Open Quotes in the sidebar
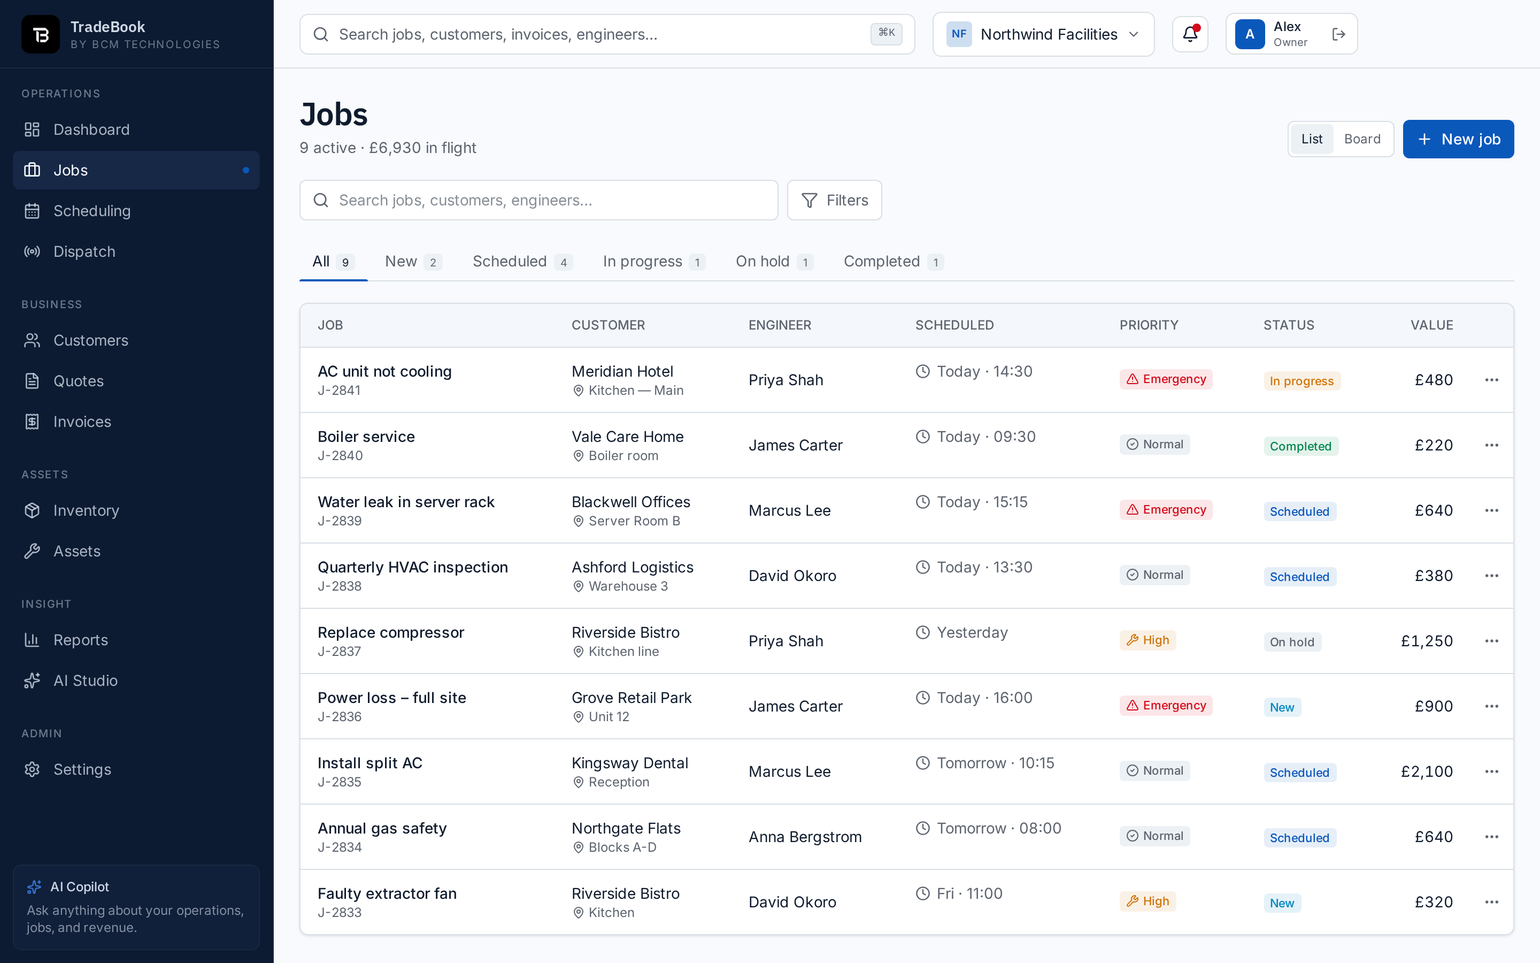1540x963 pixels. tap(136, 381)
